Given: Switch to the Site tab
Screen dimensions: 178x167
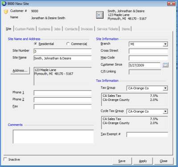Looking at the screenshot, I should click(x=8, y=29).
